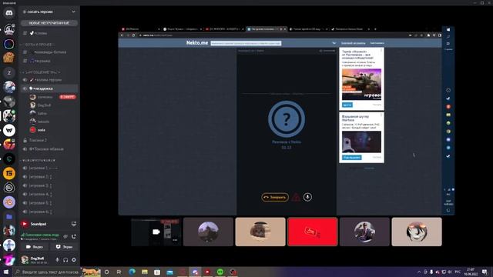
Task: Click the Завершить end call button on Nekto.me
Action: tap(275, 197)
